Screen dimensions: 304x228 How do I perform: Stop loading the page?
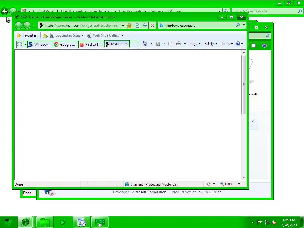point(152,26)
